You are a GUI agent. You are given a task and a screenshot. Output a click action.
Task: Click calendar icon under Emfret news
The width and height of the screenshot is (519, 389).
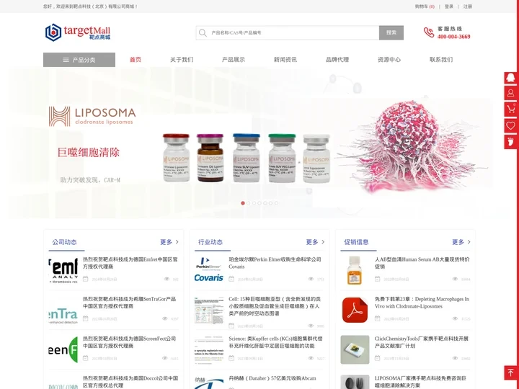click(85, 279)
